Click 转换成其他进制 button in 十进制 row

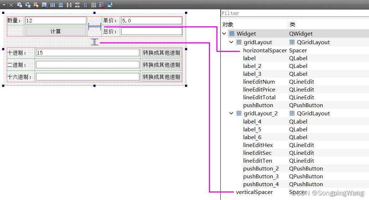pyautogui.click(x=162, y=53)
